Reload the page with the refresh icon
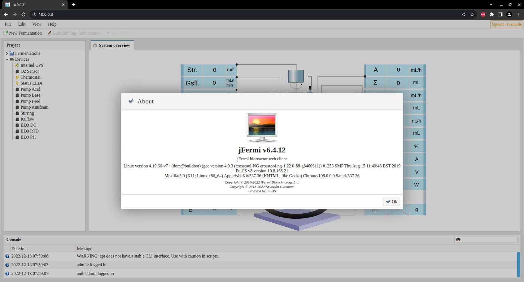The height and width of the screenshot is (282, 524). [x=24, y=15]
